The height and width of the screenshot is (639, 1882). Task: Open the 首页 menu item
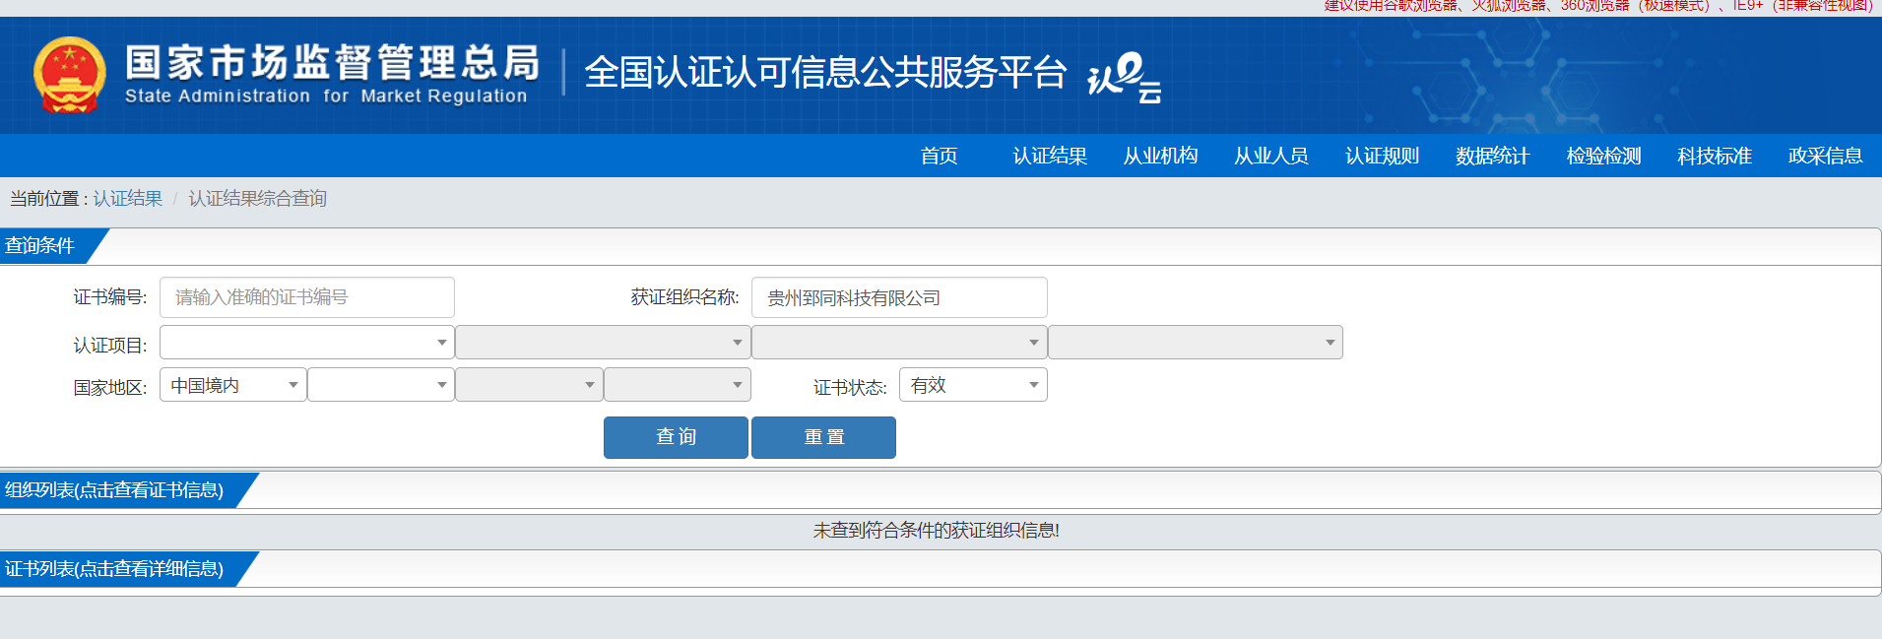(x=939, y=156)
